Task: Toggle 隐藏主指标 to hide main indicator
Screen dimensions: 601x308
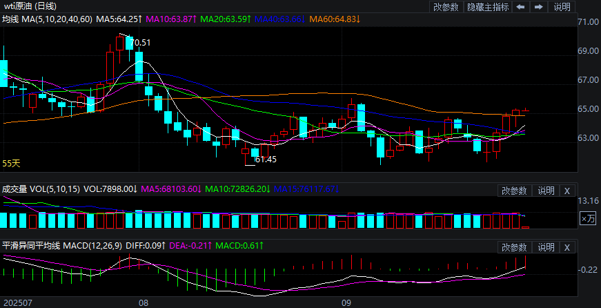Action: (x=488, y=7)
